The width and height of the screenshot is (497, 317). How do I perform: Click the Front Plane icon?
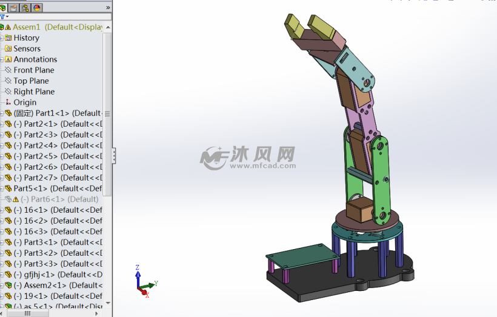8,70
